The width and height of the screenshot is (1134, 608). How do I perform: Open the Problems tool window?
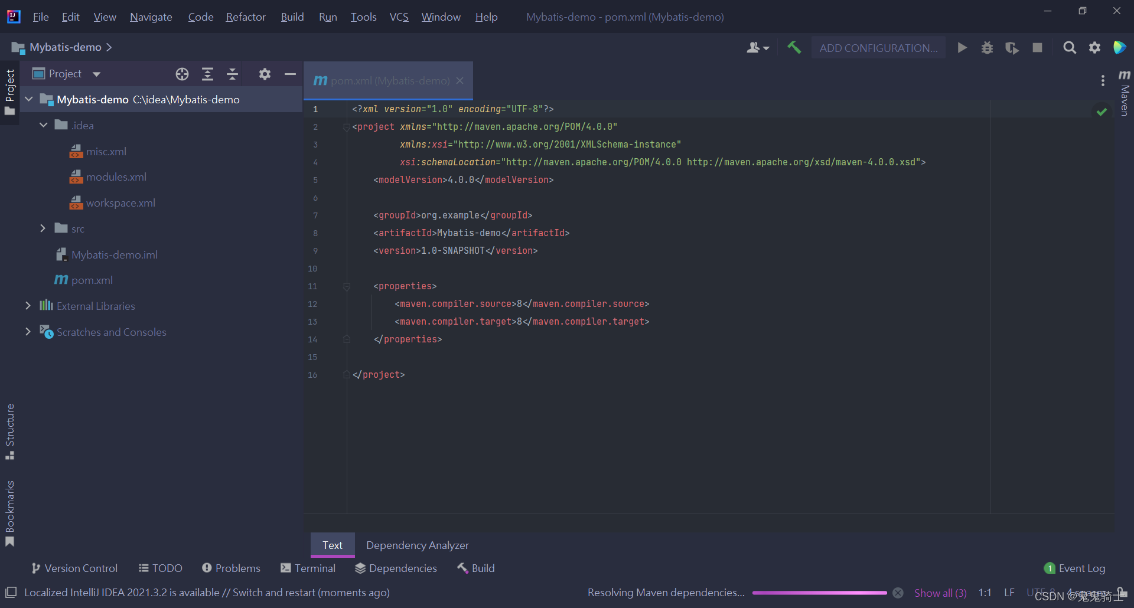[231, 568]
